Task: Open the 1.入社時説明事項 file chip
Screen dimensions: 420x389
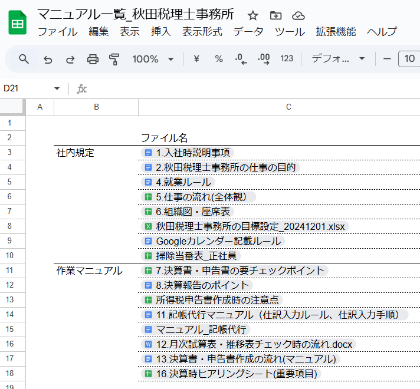Action: click(187, 153)
